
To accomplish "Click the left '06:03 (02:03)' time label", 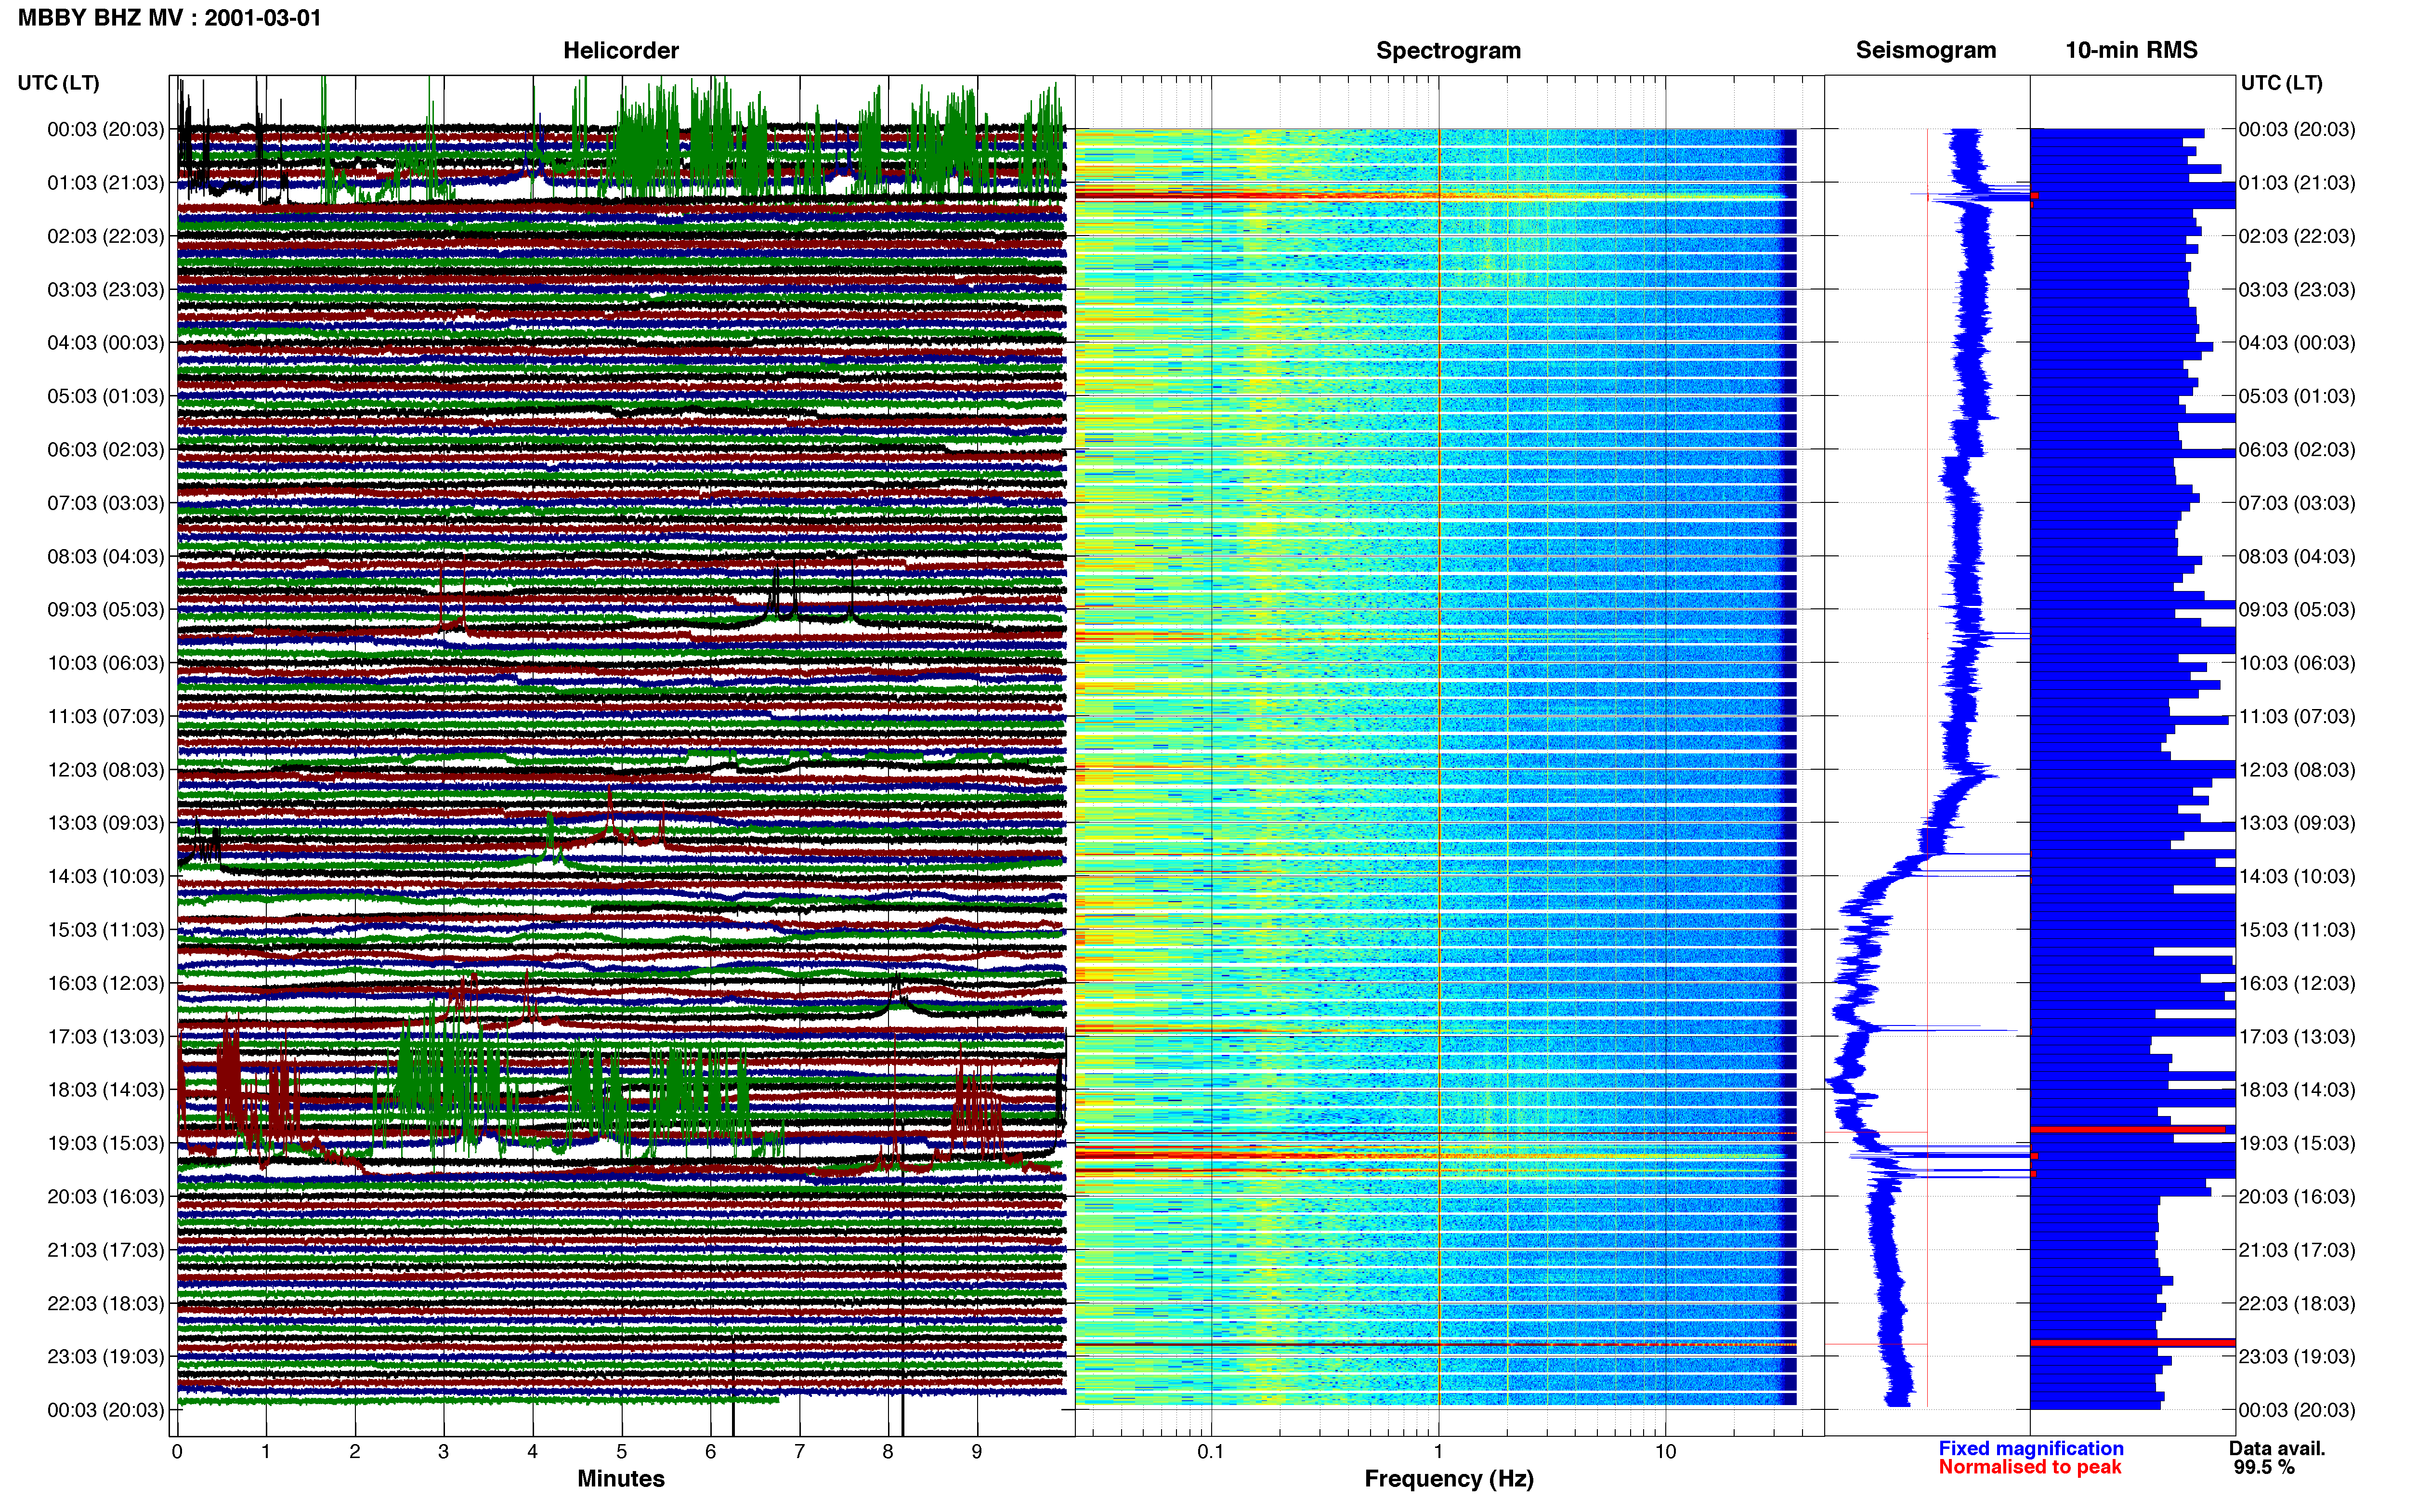I will pyautogui.click(x=106, y=450).
